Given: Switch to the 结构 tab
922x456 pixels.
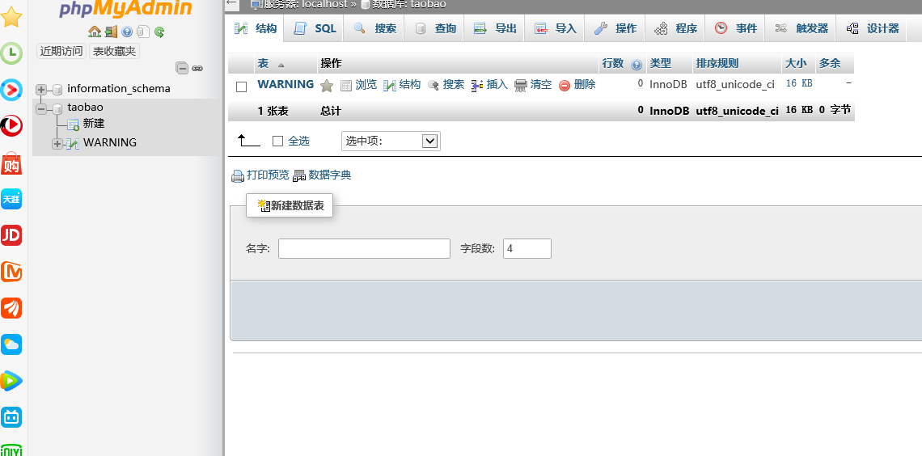Looking at the screenshot, I should pyautogui.click(x=256, y=28).
